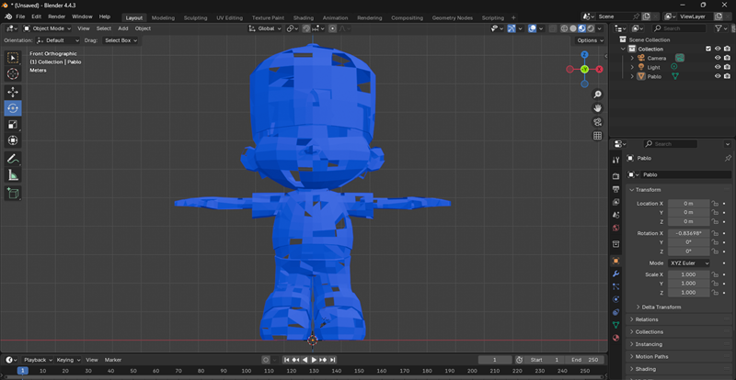This screenshot has height=380, width=736.
Task: Open the Object Mode dropdown
Action: pyautogui.click(x=47, y=28)
